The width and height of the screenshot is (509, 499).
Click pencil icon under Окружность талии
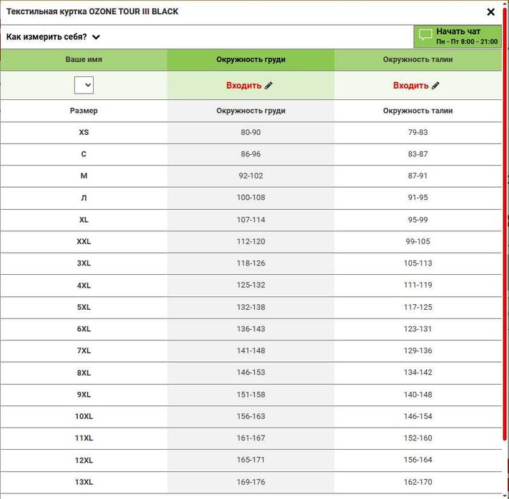coord(435,86)
